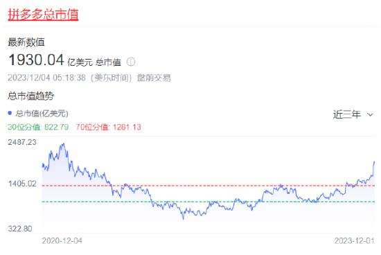
Task: Click the 最新数值 heading
Action: point(26,42)
